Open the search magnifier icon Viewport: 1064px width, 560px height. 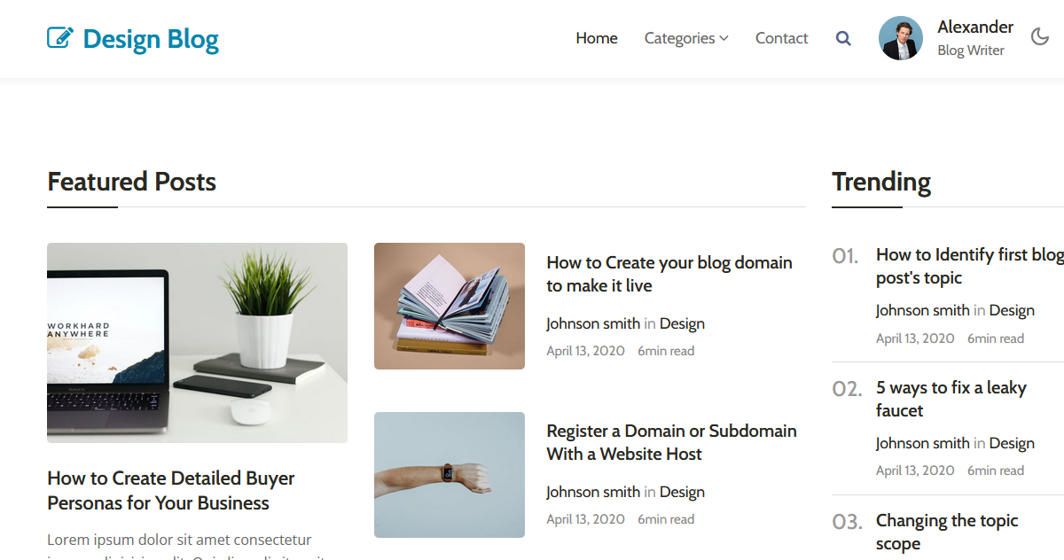tap(843, 39)
